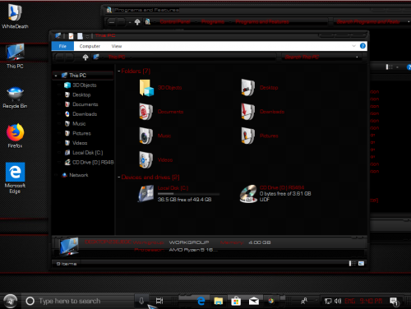Collapse the Devices and drives group

pyautogui.click(x=119, y=178)
